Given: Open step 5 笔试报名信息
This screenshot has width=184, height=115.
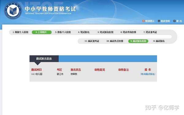Looking at the screenshot, I should pyautogui.click(x=105, y=32).
